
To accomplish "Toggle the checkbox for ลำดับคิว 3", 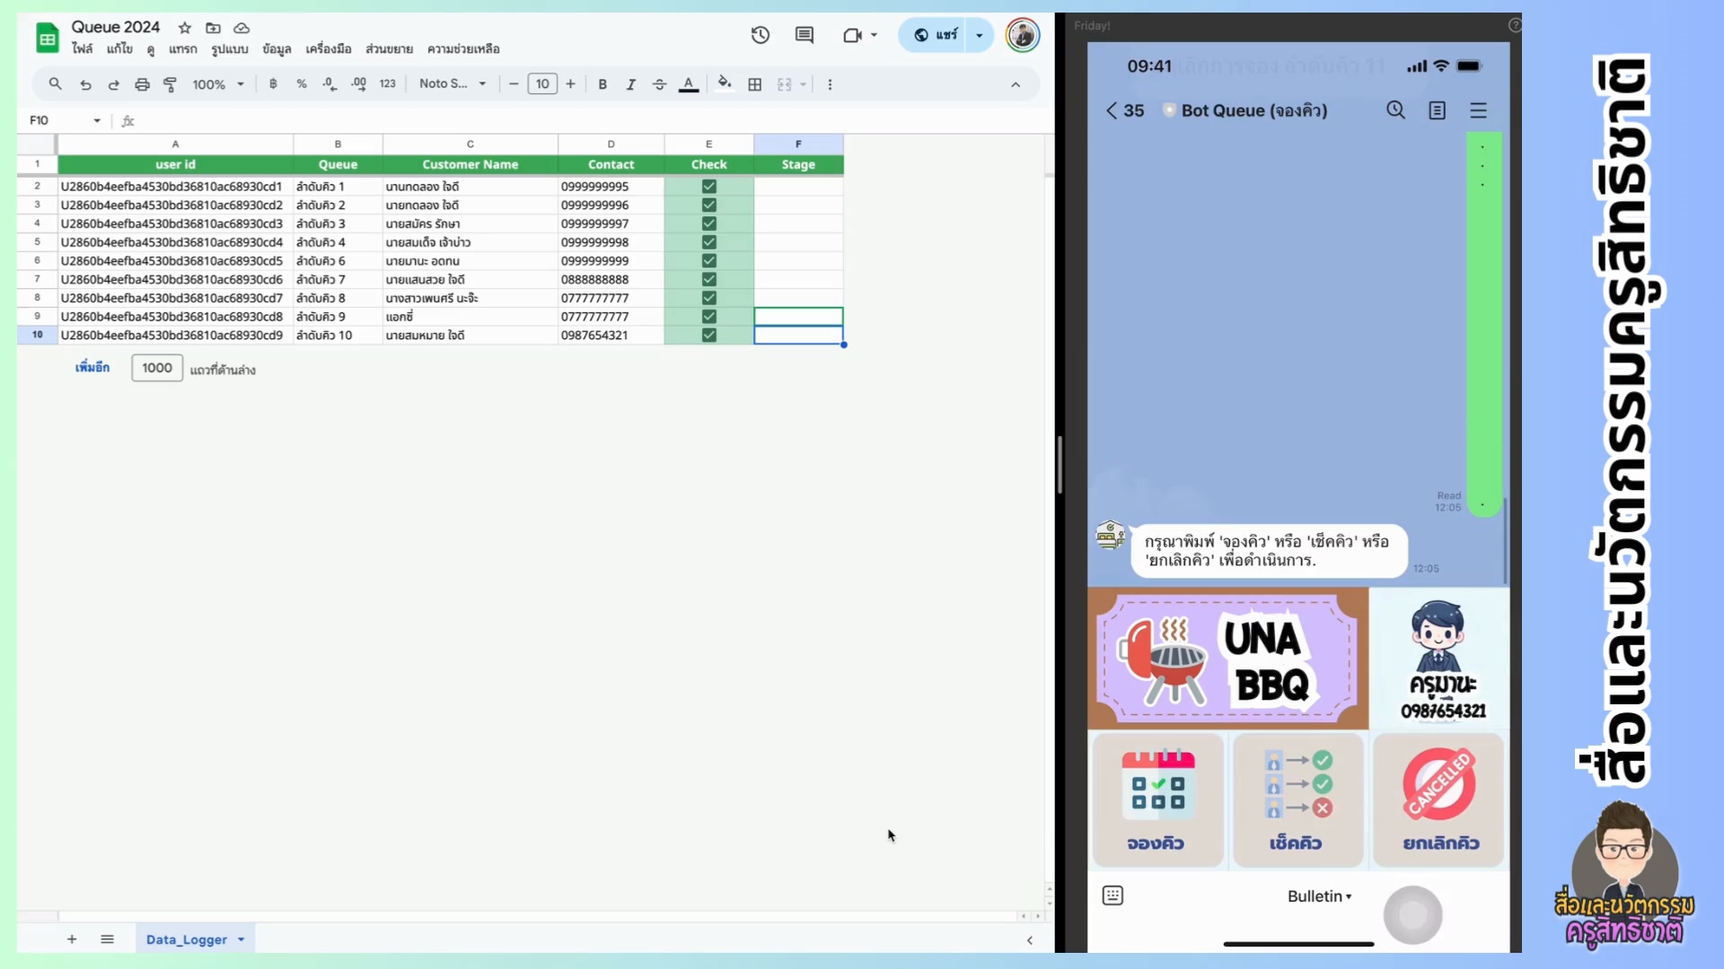I will [x=709, y=223].
